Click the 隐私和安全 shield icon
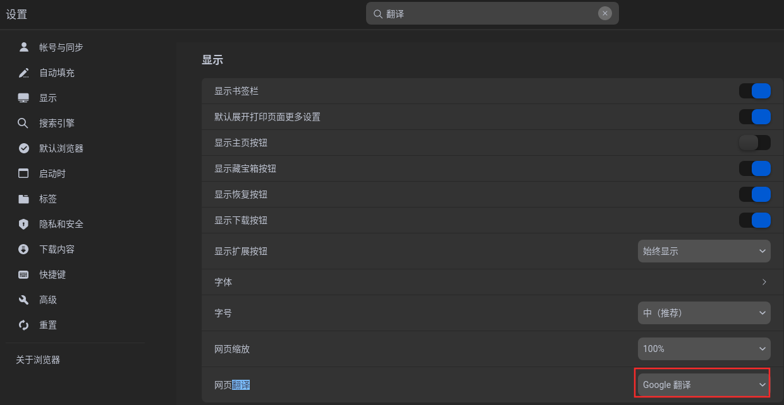The height and width of the screenshot is (405, 784). [x=24, y=224]
